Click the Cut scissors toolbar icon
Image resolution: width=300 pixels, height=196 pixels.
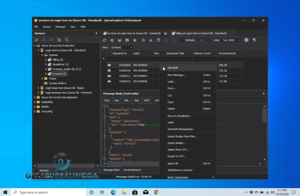pos(151,40)
